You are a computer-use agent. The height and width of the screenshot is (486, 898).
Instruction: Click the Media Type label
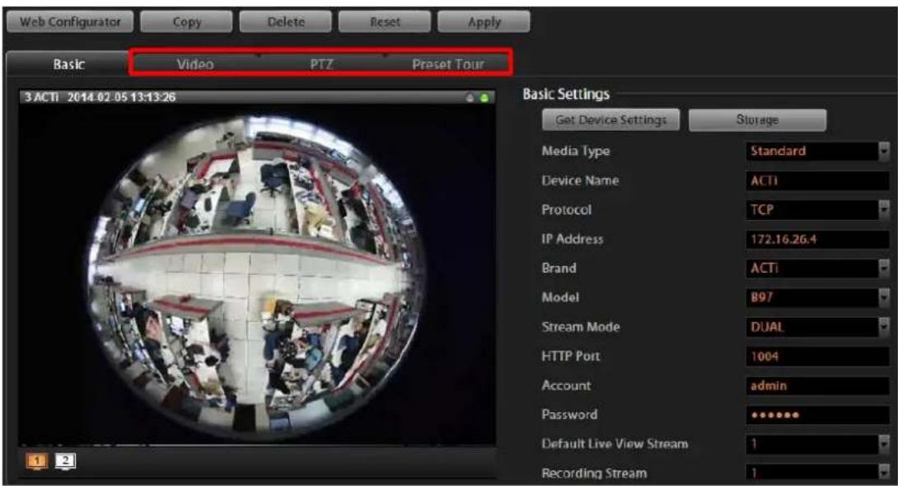[x=576, y=151]
